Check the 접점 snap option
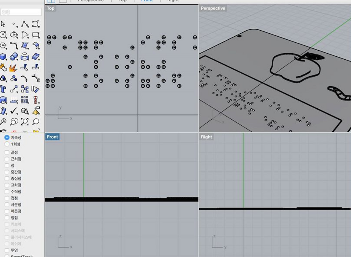Screen dimensions: 351x257 [x=7, y=198]
